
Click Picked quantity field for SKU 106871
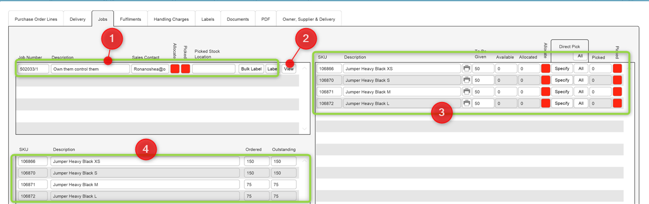(x=600, y=92)
